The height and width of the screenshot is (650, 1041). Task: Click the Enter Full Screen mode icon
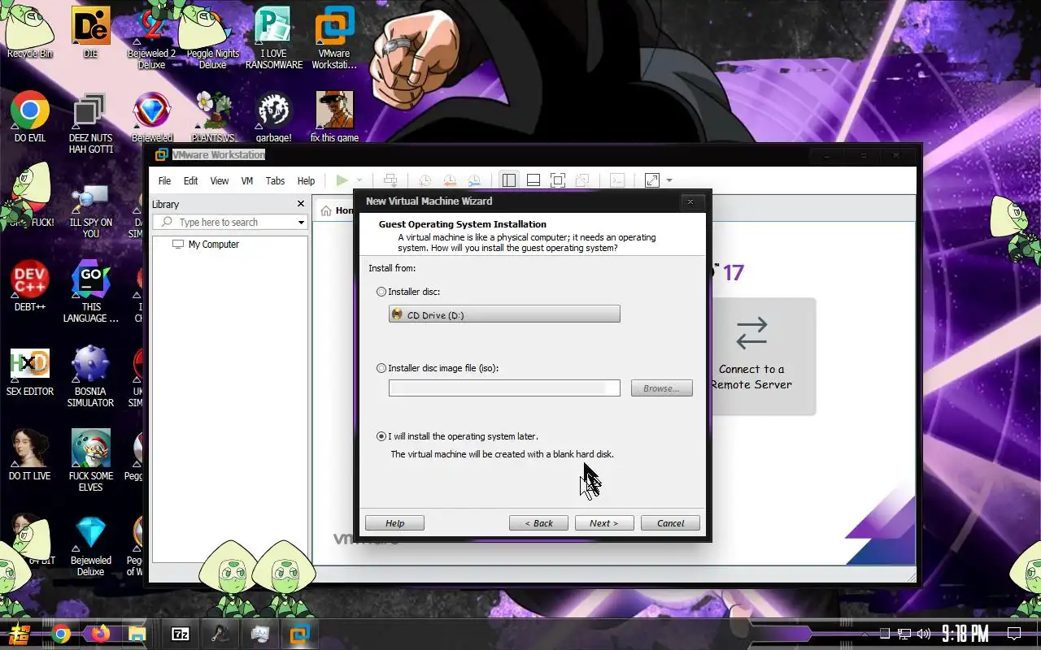(558, 180)
